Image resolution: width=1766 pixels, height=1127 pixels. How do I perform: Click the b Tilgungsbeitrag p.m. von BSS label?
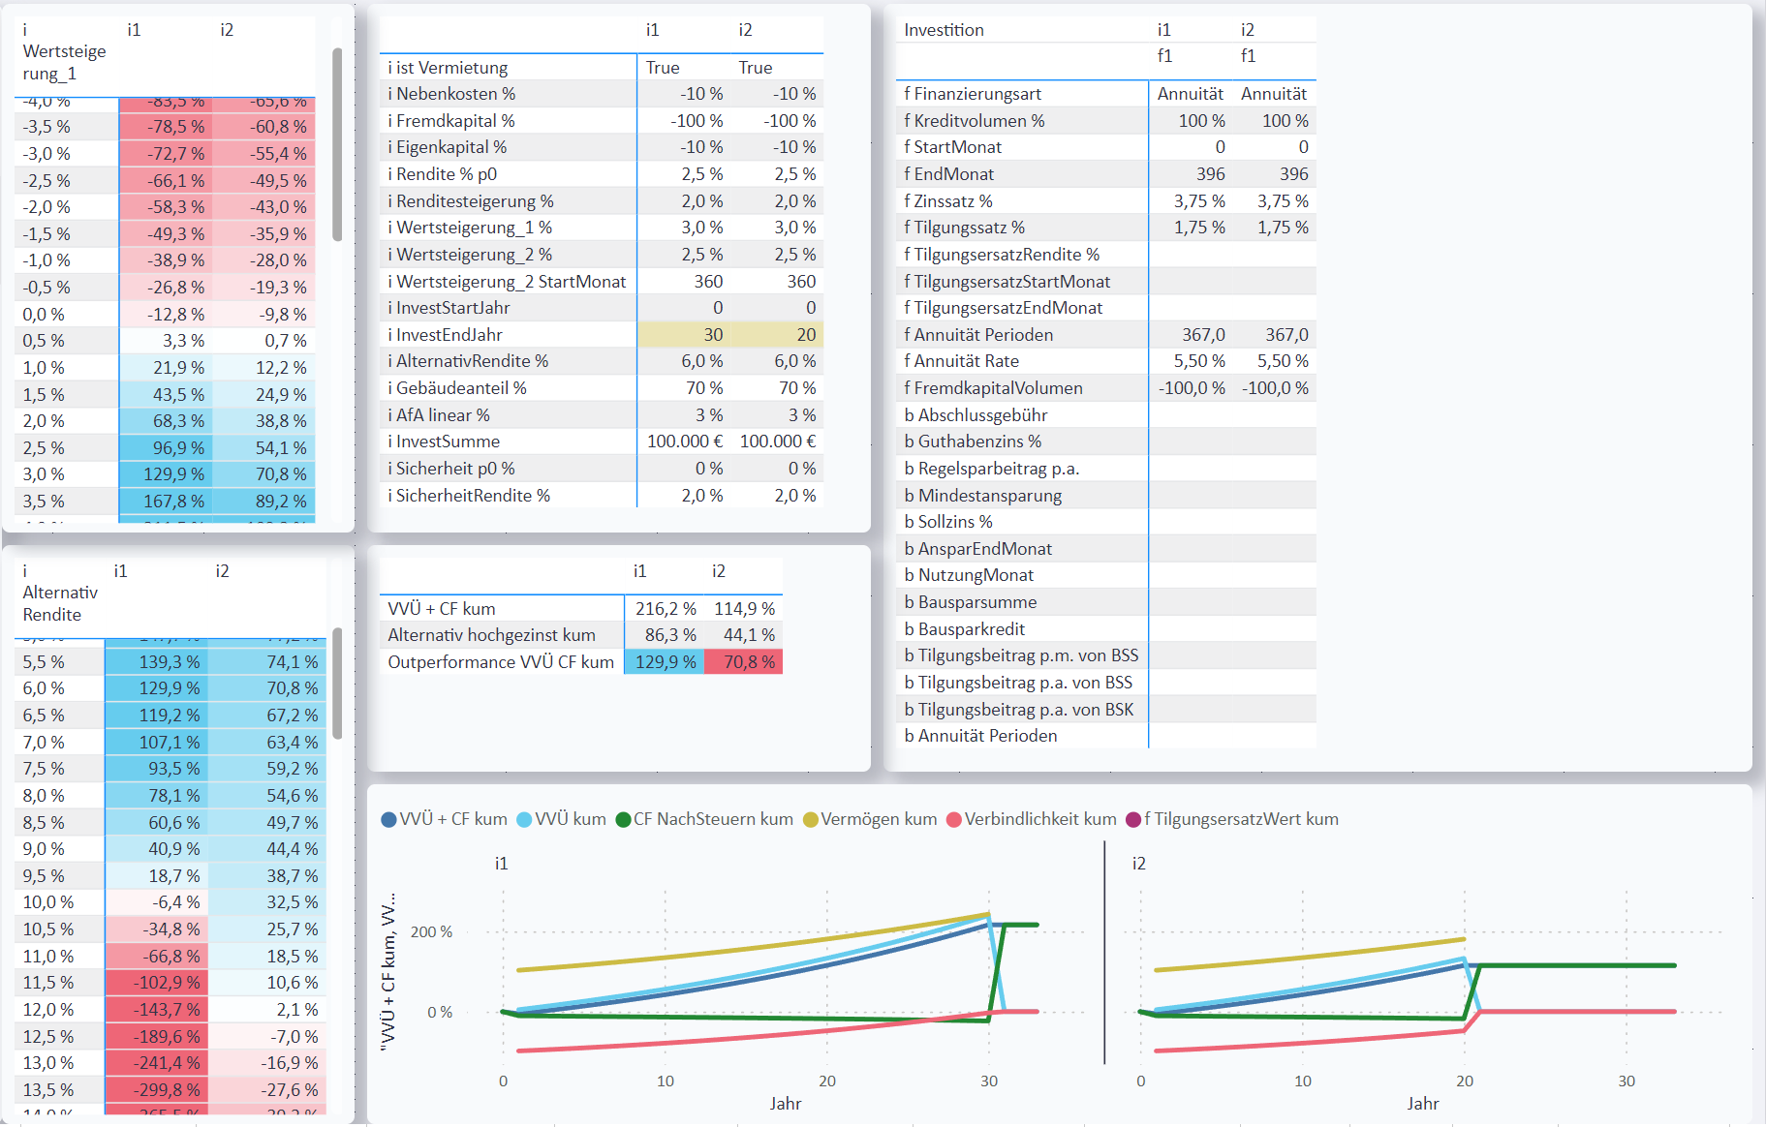(1022, 655)
